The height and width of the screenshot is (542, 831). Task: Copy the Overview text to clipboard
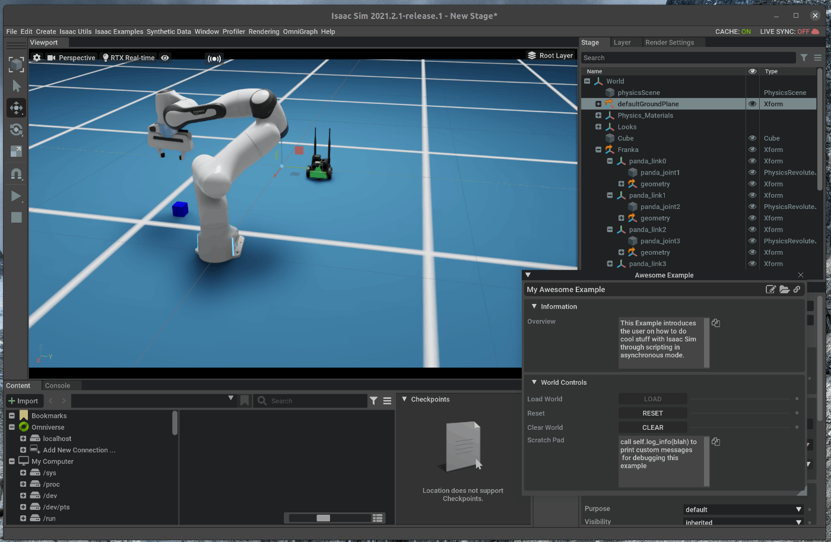click(716, 323)
